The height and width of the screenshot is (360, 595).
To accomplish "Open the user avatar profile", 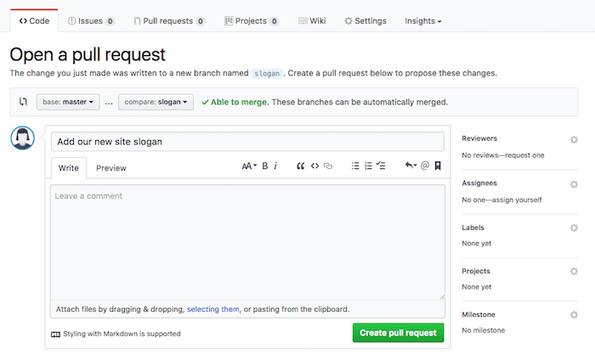I will click(22, 138).
